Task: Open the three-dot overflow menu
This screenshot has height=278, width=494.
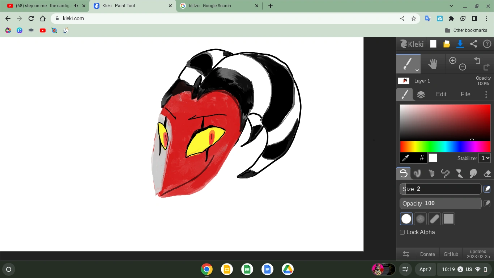Action: (486, 94)
